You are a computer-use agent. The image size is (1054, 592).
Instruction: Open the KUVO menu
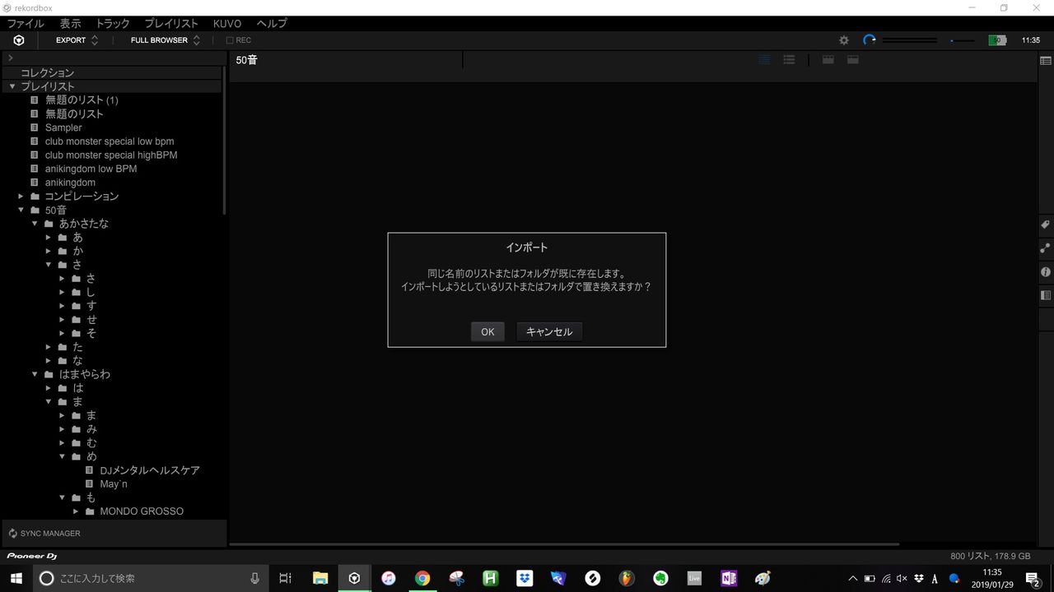(227, 24)
